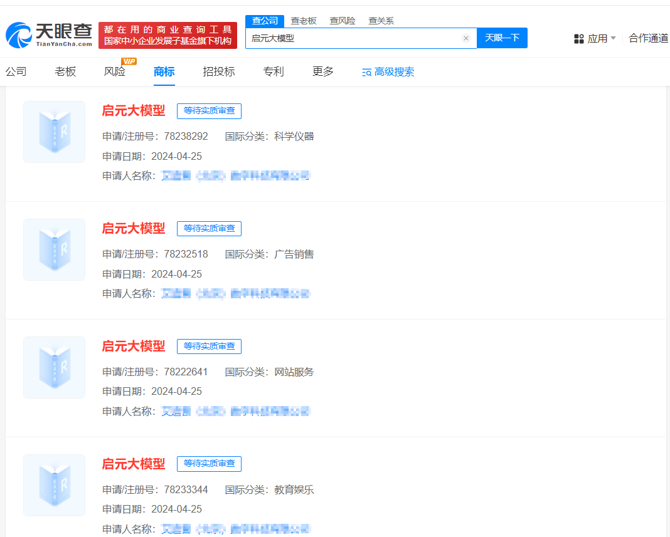
Task: Open trademark thumbnail for 78232518
Action: [55, 250]
